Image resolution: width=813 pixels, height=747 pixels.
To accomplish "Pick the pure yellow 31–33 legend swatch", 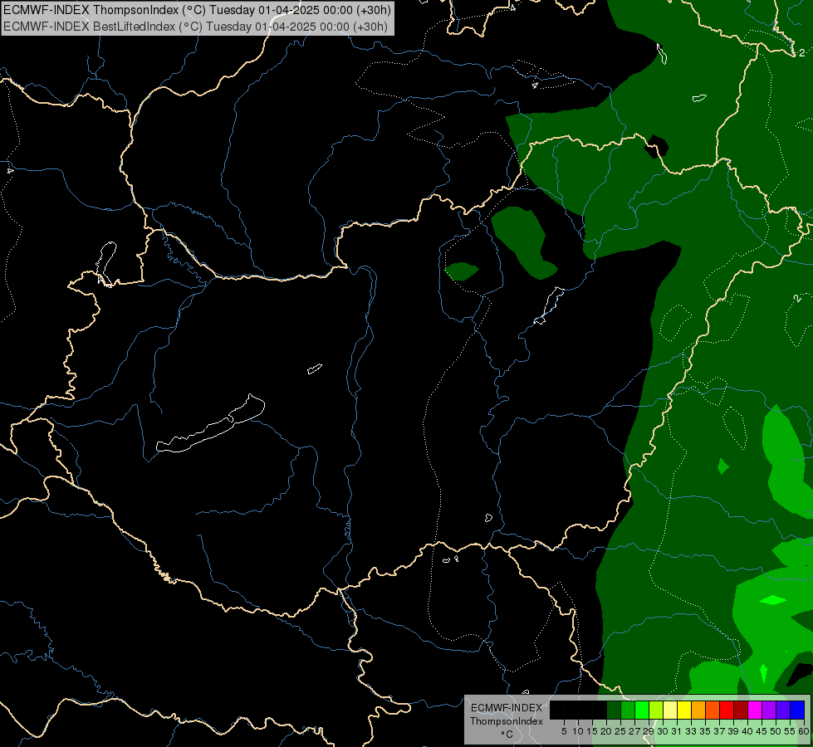I will pos(684,710).
